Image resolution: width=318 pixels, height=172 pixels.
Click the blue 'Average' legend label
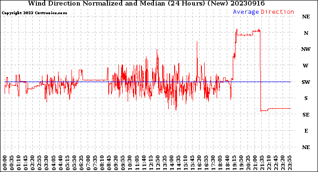[x=246, y=12]
